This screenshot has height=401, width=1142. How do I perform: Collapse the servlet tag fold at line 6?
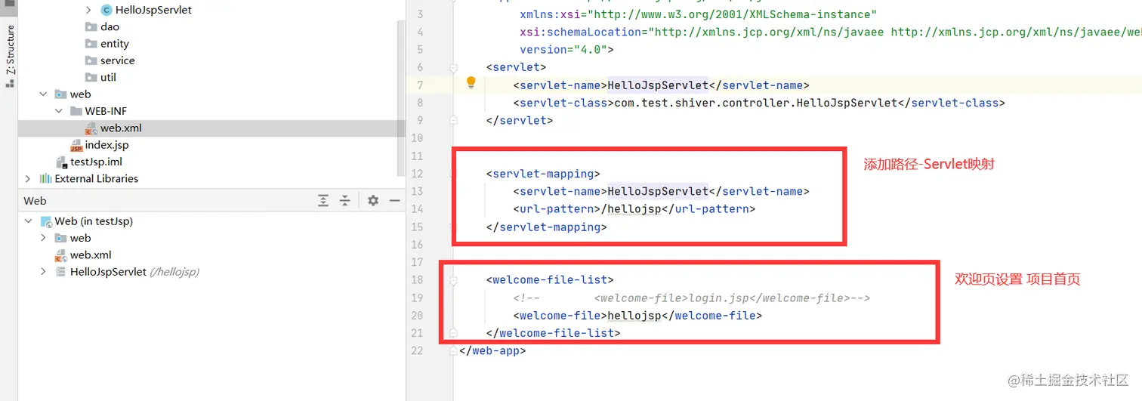453,68
